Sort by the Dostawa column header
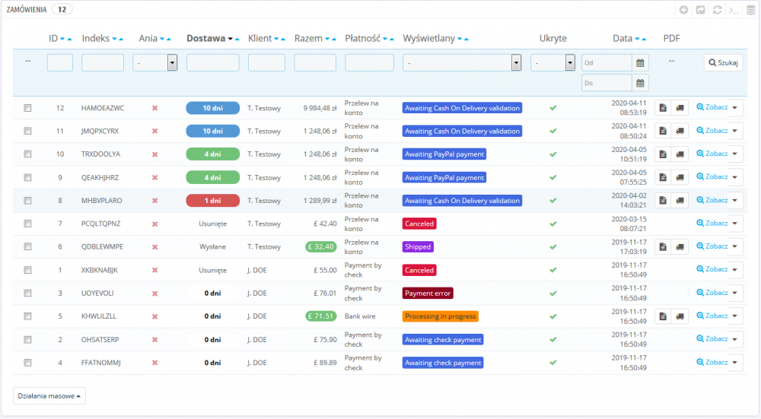 pos(205,38)
